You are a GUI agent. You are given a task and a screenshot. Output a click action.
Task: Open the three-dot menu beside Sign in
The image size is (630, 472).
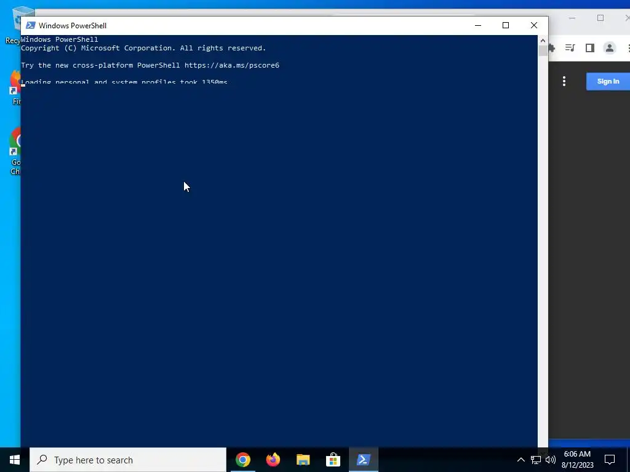pos(564,82)
